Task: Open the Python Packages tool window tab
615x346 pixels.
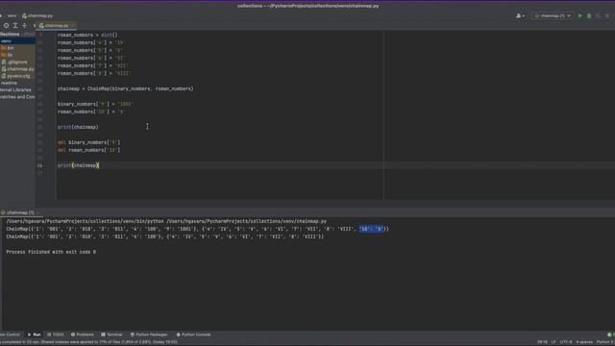Action: pyautogui.click(x=149, y=334)
